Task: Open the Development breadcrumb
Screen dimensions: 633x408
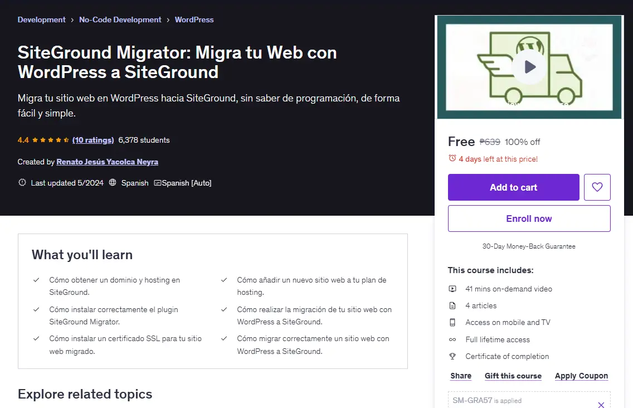Action: coord(42,20)
